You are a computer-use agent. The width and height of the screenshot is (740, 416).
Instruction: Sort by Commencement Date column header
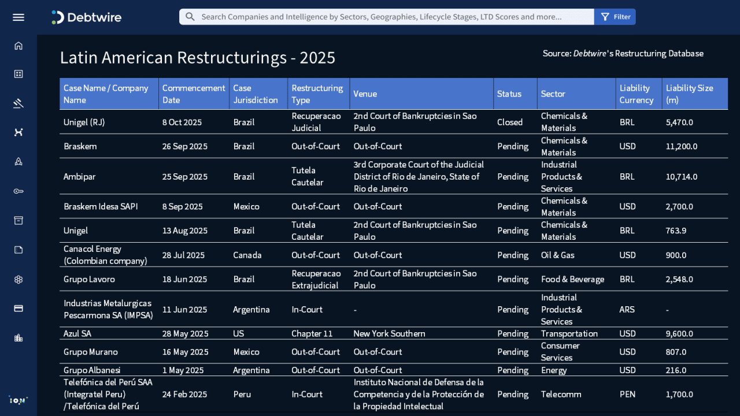coord(194,94)
